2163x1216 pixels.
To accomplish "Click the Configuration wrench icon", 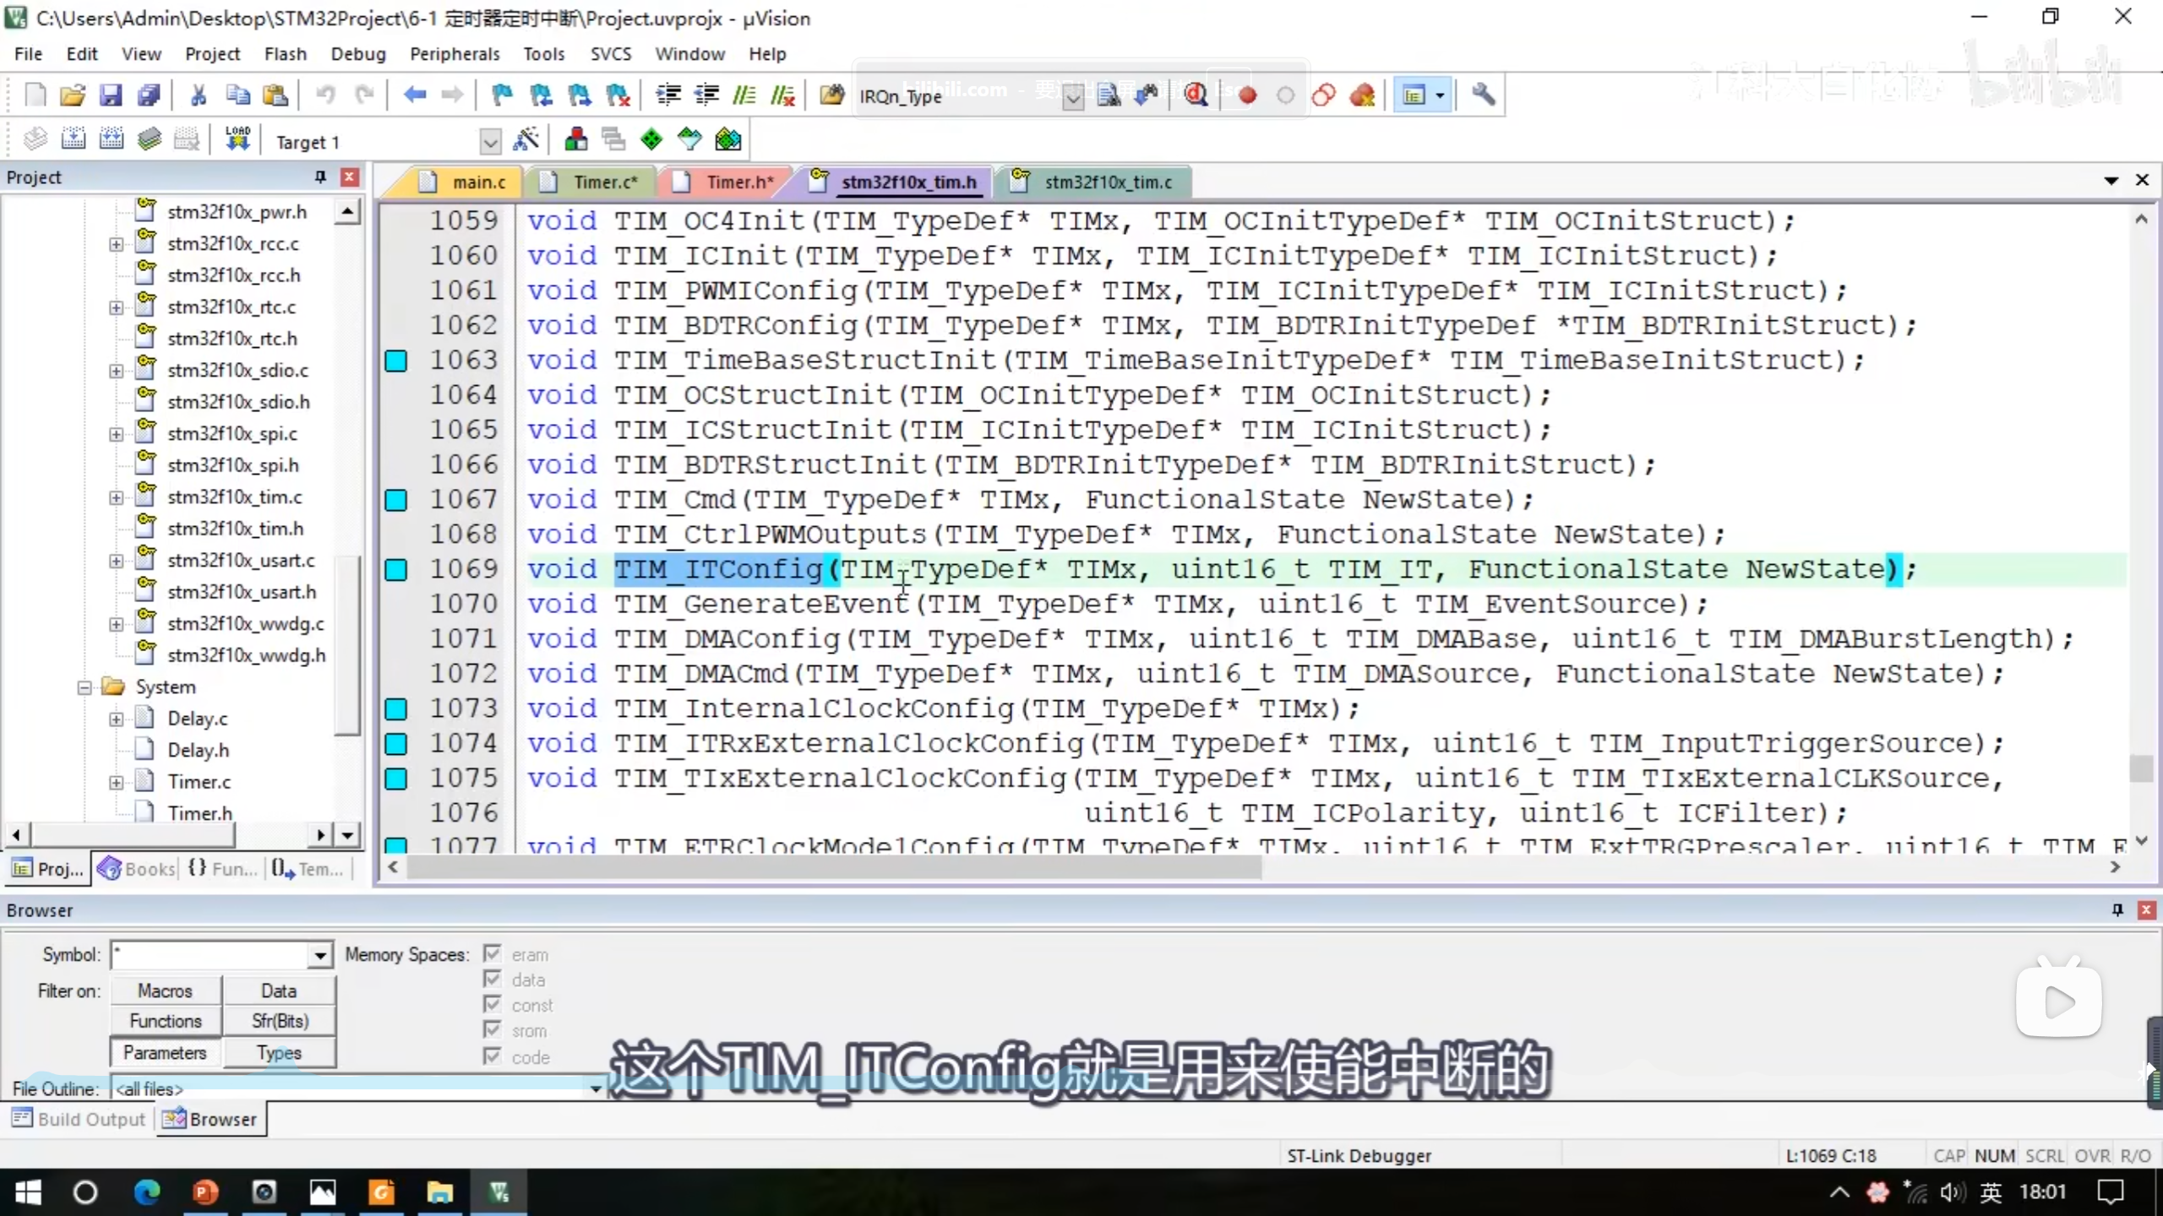I will (x=1483, y=95).
